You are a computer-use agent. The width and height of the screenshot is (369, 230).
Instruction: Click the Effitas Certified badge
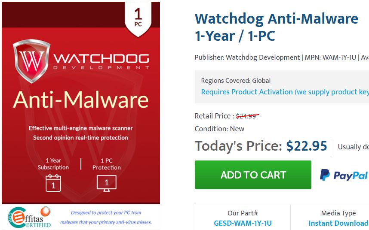tap(29, 217)
